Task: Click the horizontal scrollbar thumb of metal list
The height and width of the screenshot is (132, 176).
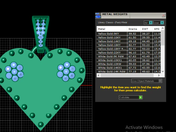Action: click(127, 75)
